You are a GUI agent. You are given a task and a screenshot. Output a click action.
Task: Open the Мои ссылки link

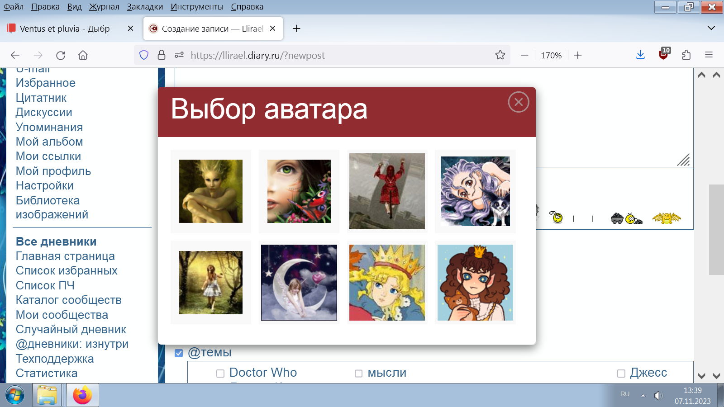coord(48,156)
